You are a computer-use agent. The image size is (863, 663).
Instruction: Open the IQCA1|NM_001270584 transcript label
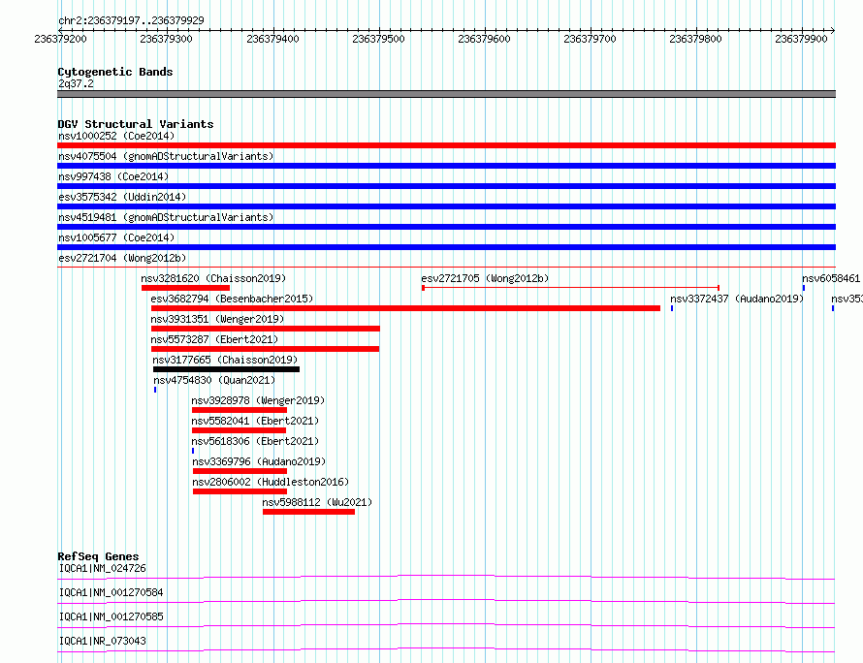pos(112,592)
